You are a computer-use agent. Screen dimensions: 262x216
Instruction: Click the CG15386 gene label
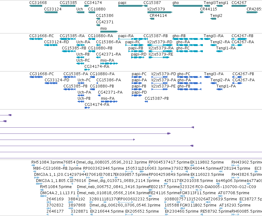pyautogui.click(x=105, y=16)
